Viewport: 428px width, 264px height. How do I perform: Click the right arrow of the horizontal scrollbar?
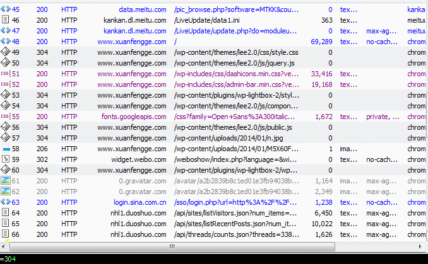pos(420,246)
